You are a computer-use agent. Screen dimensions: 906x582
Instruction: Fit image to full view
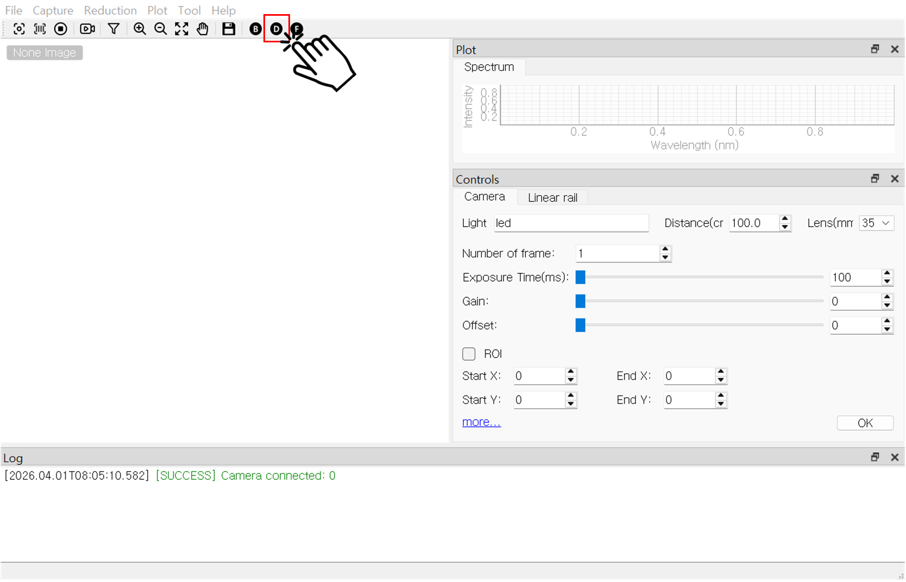(x=181, y=29)
